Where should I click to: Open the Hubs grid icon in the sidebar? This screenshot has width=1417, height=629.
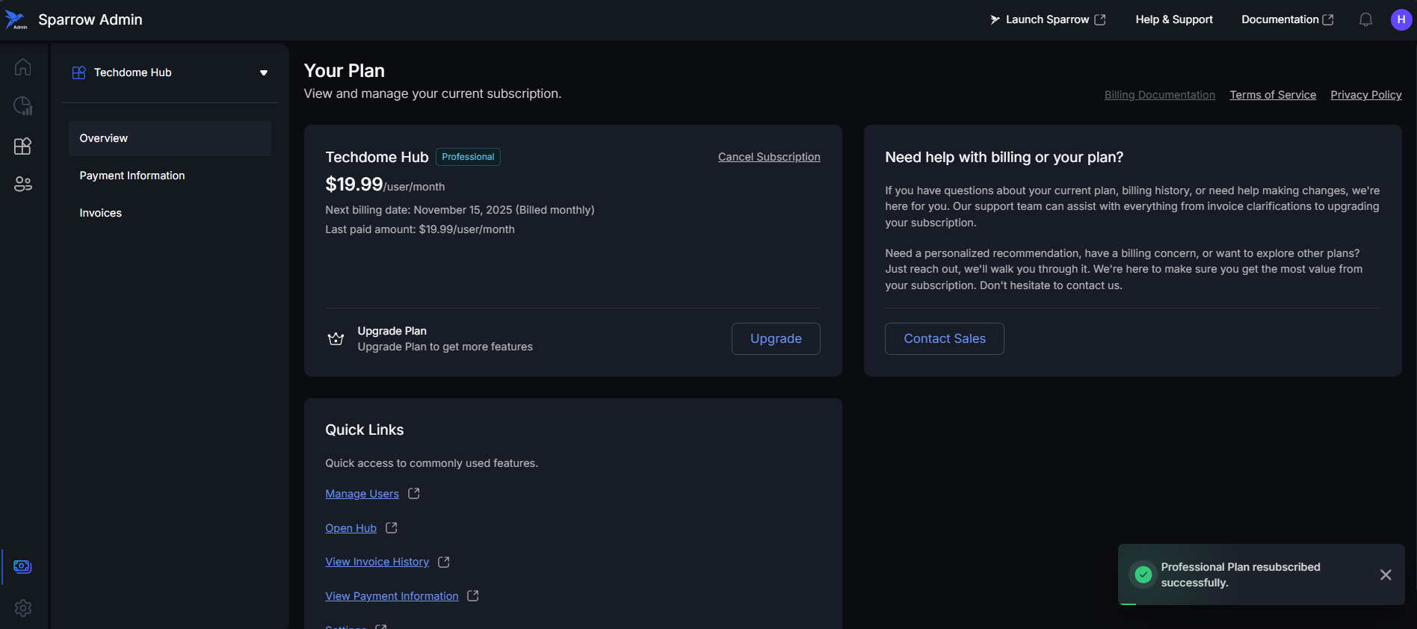(x=22, y=146)
